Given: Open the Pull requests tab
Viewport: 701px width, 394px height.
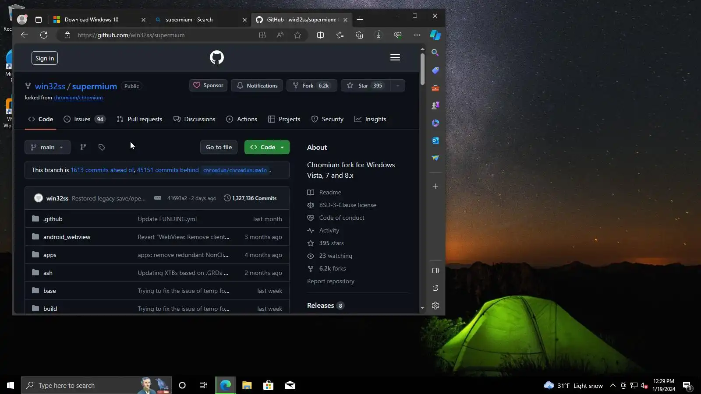Looking at the screenshot, I should coord(139,119).
